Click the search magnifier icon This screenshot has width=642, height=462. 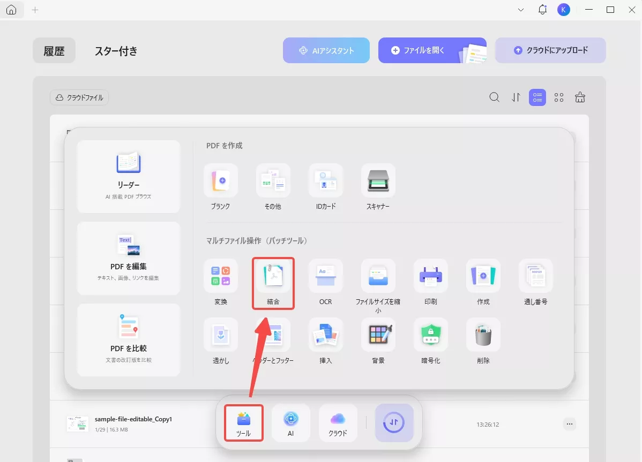(x=495, y=97)
